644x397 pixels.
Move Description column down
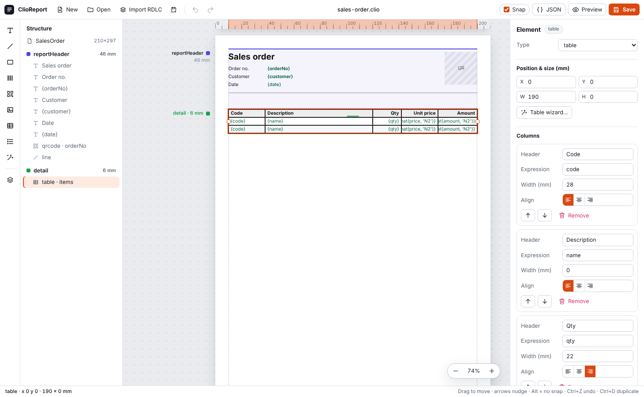tap(545, 301)
